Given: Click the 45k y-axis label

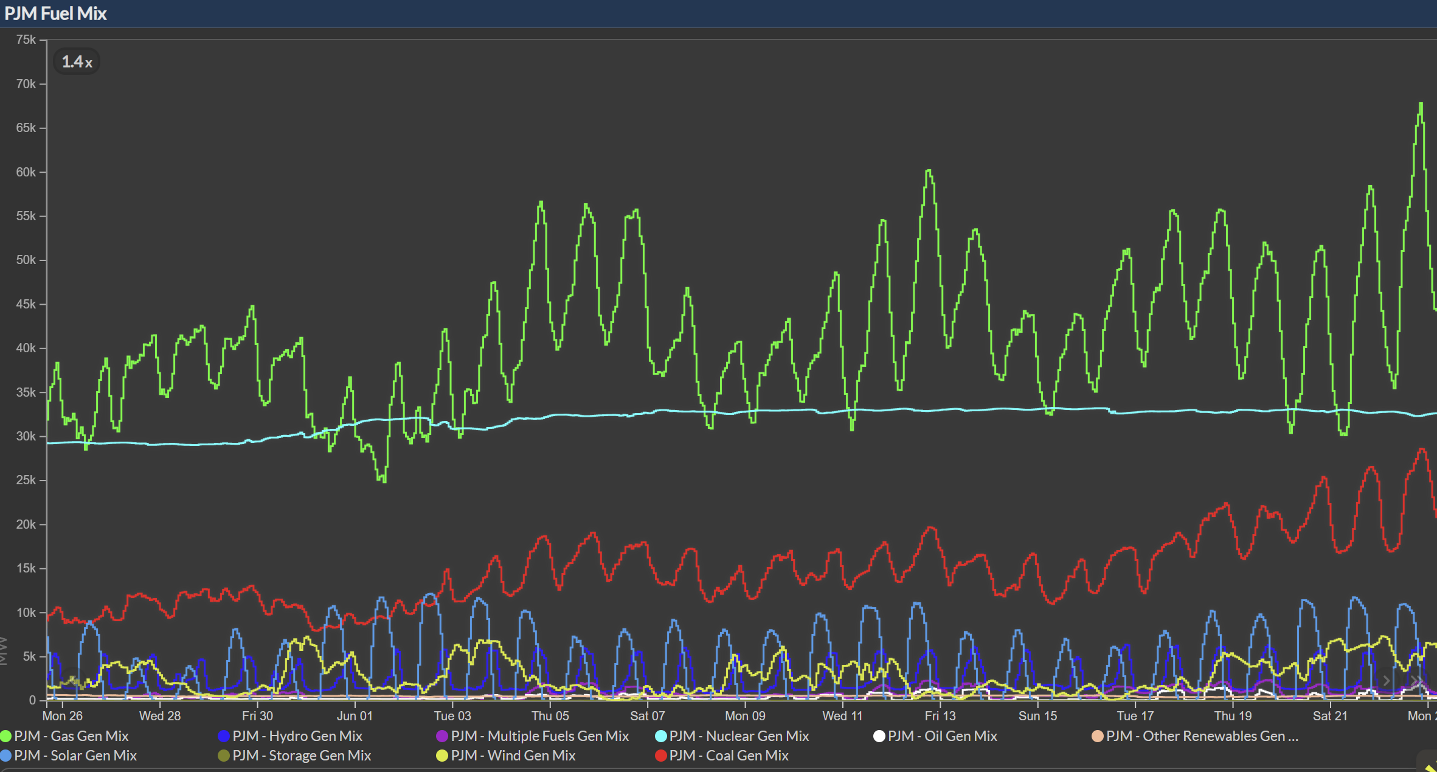Looking at the screenshot, I should pos(26,304).
